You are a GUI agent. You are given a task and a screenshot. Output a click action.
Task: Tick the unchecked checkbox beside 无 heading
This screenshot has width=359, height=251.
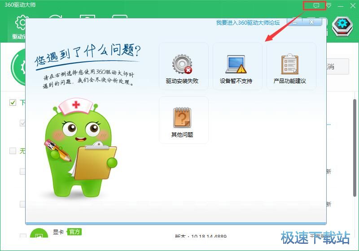coord(13,151)
